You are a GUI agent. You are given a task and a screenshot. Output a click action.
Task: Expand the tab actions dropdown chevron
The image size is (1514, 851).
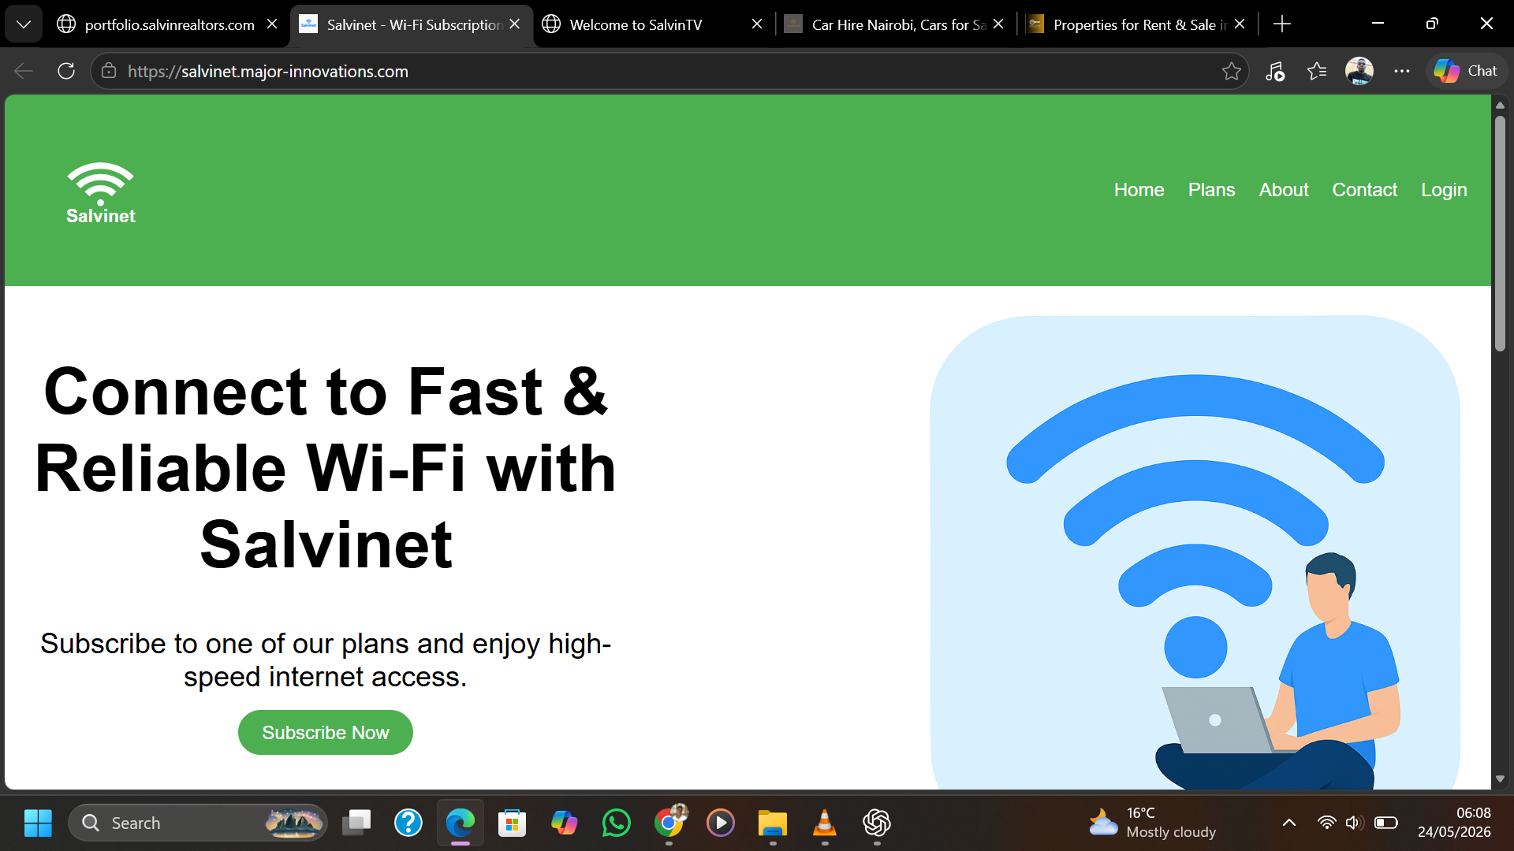click(24, 24)
